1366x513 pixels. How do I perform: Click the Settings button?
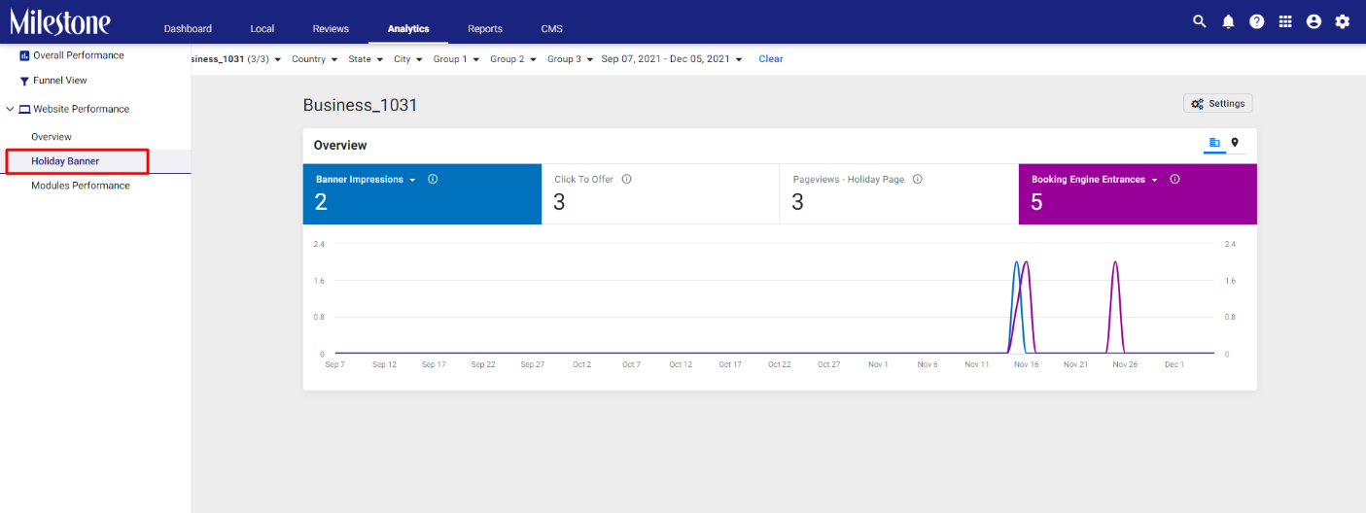click(x=1218, y=104)
